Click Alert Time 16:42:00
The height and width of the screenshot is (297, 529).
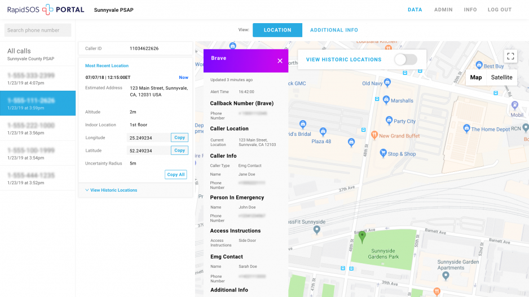(246, 92)
